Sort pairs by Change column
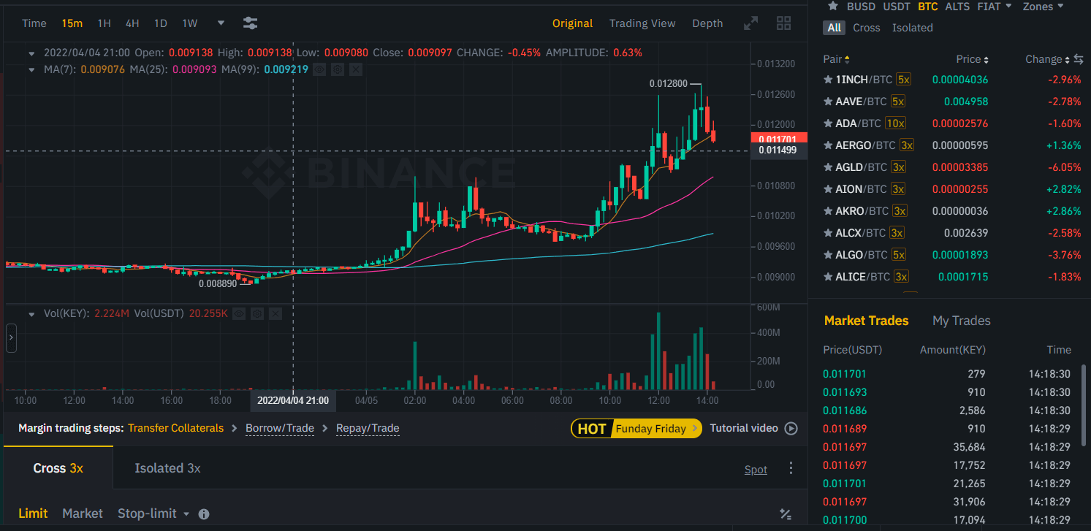This screenshot has height=531, width=1091. pyautogui.click(x=1047, y=59)
